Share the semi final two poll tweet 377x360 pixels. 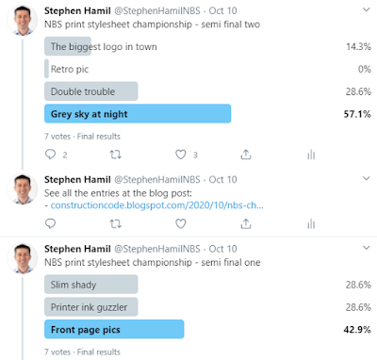(x=246, y=155)
